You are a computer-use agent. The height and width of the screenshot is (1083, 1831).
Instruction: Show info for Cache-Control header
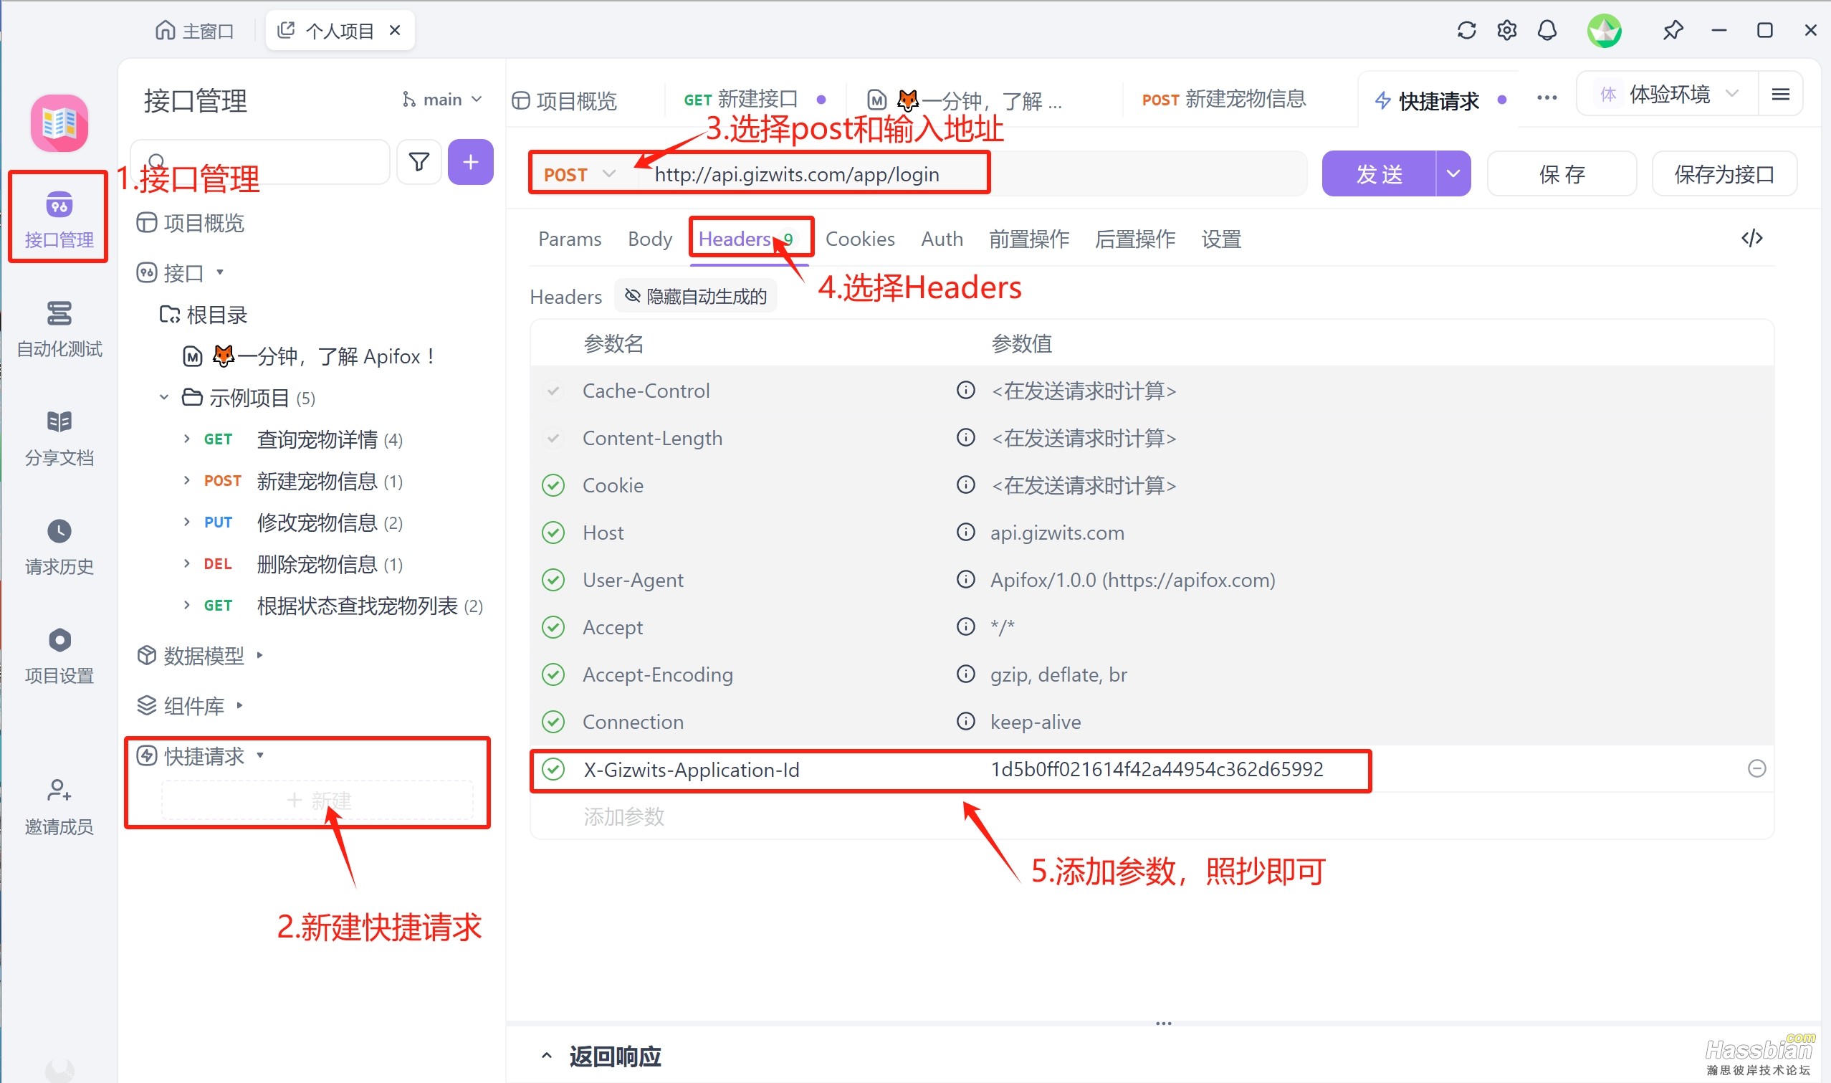tap(965, 390)
